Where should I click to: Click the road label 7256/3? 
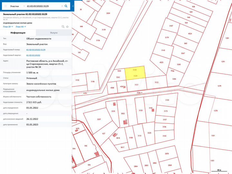pyautogui.click(x=140, y=93)
